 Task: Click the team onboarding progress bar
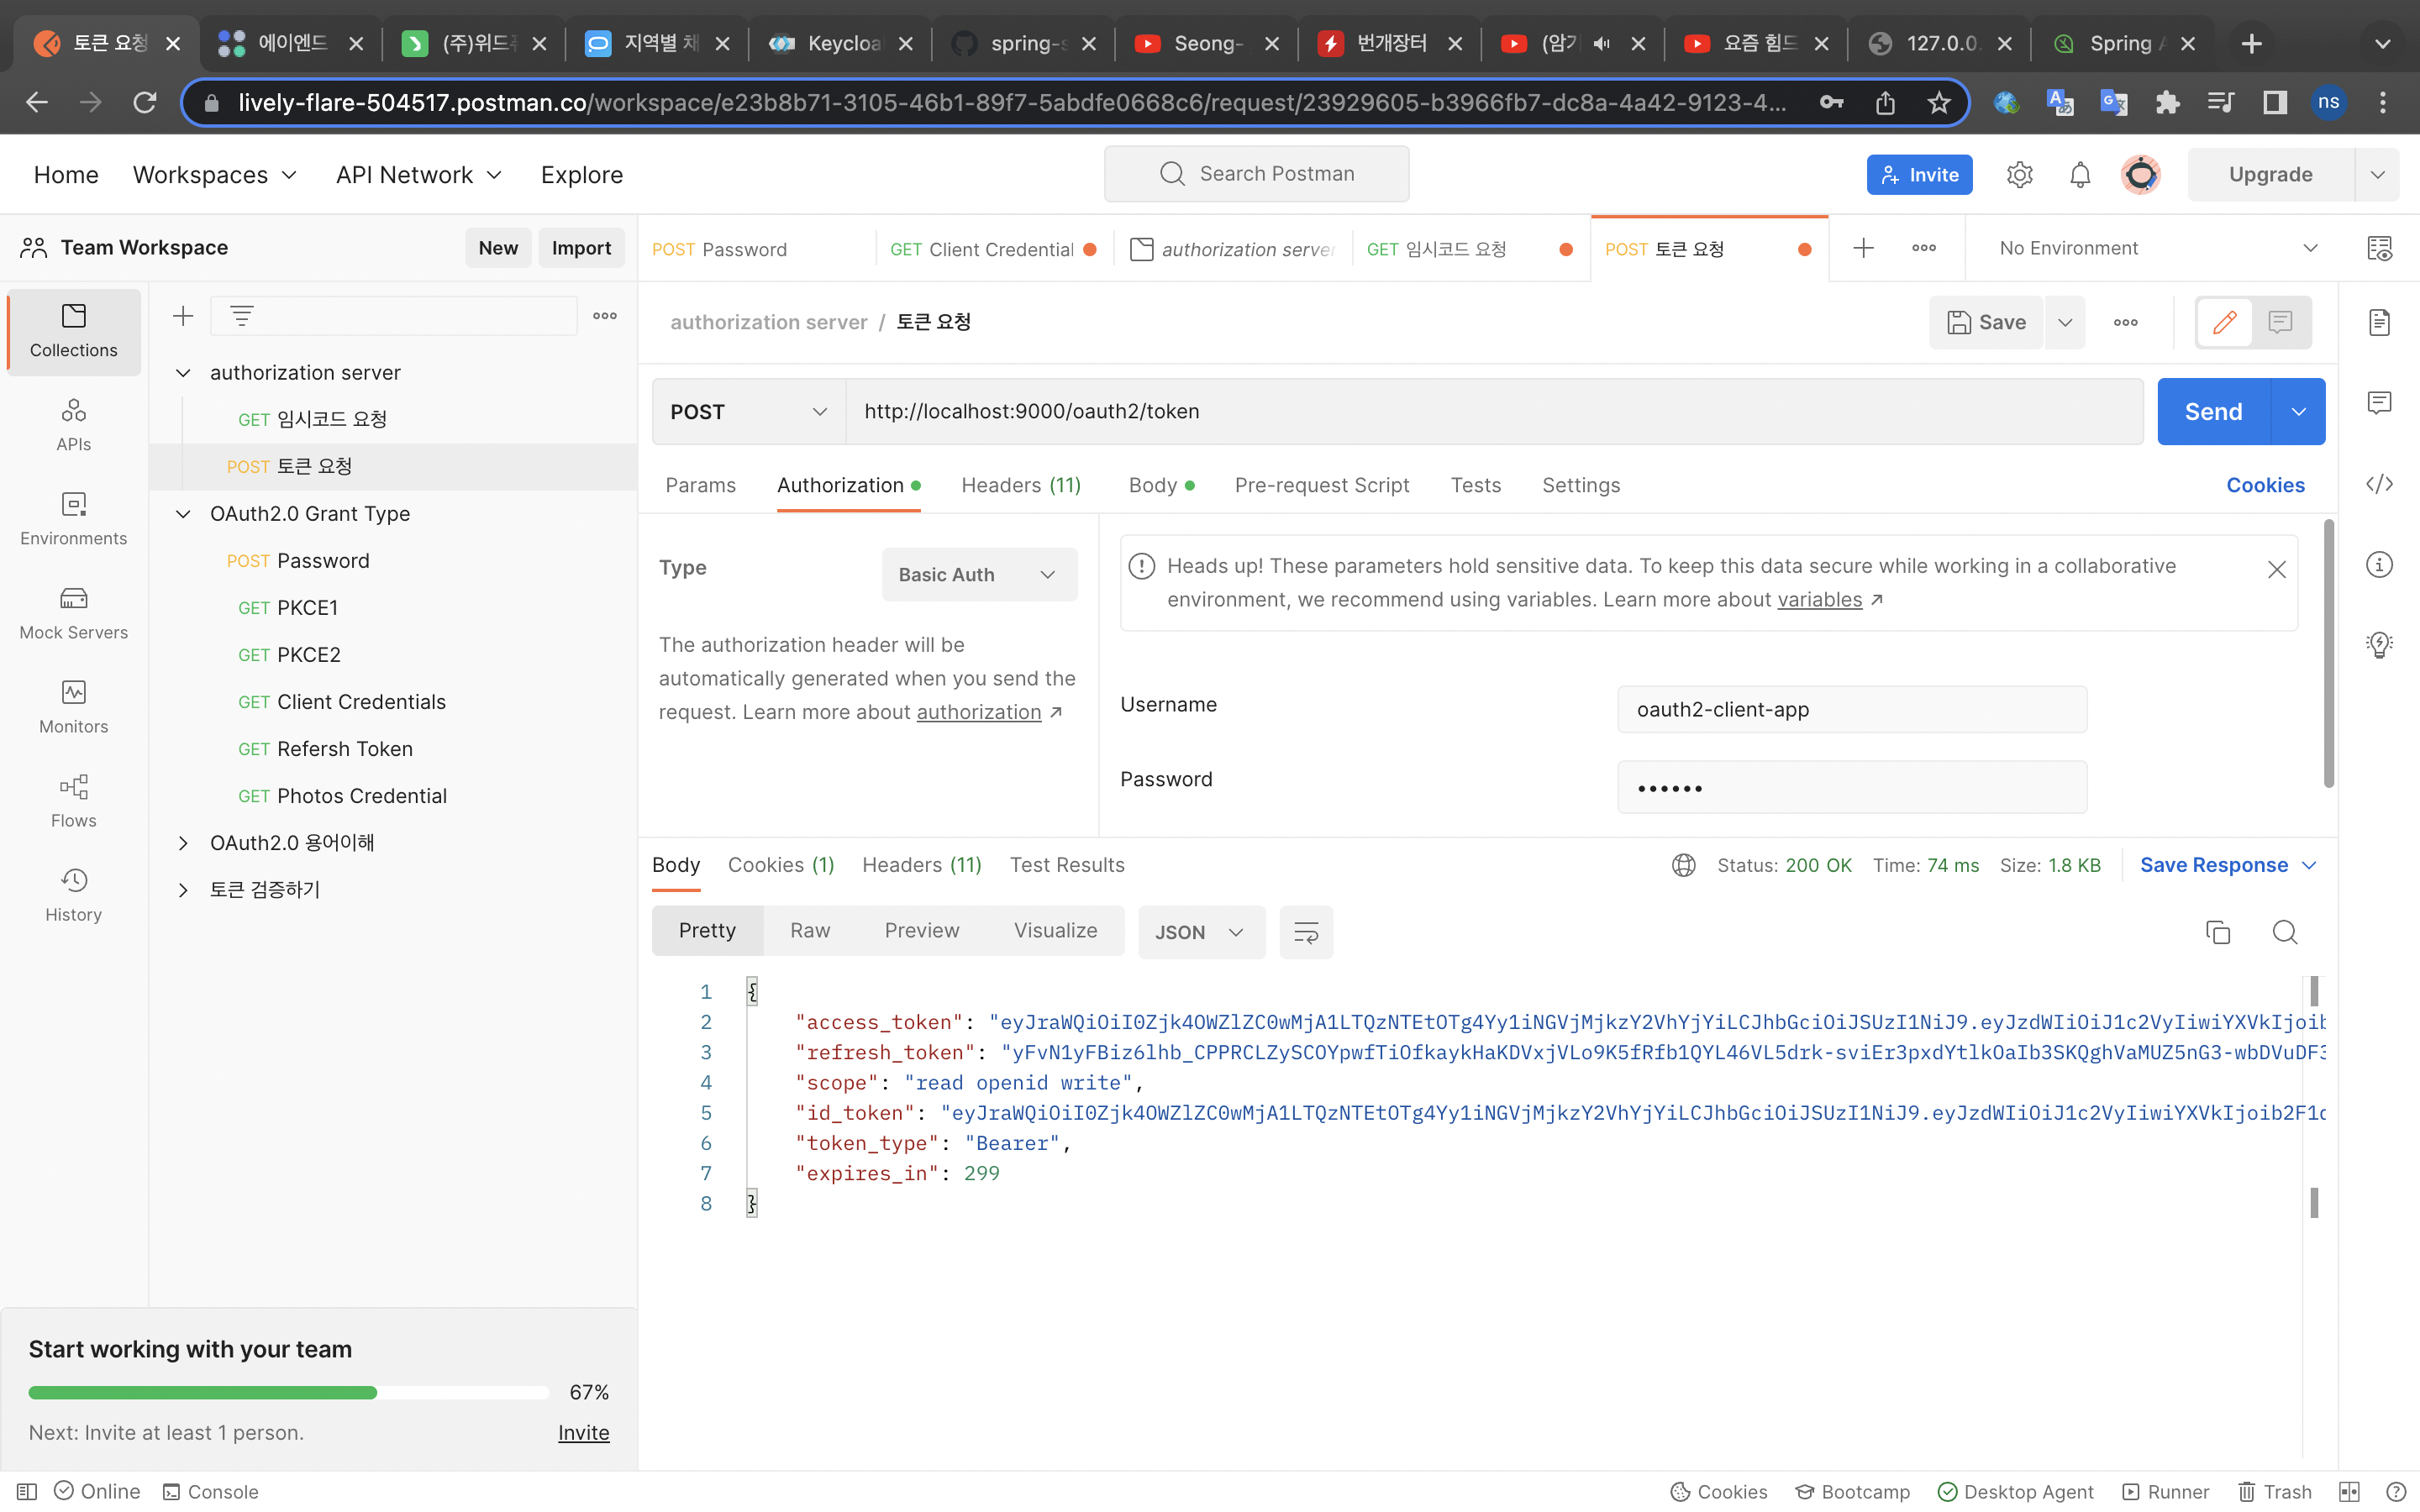coord(288,1392)
